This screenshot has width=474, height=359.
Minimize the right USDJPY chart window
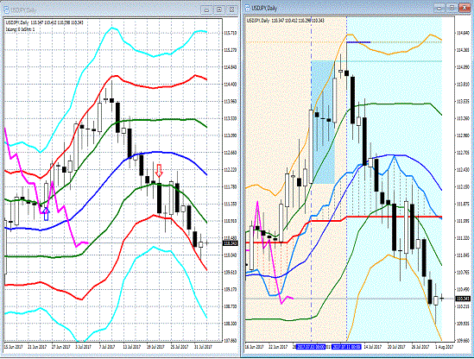(440, 8)
